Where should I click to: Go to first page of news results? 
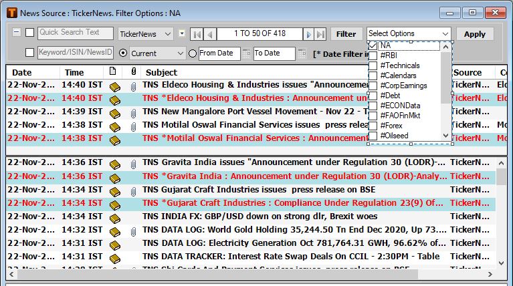click(197, 34)
